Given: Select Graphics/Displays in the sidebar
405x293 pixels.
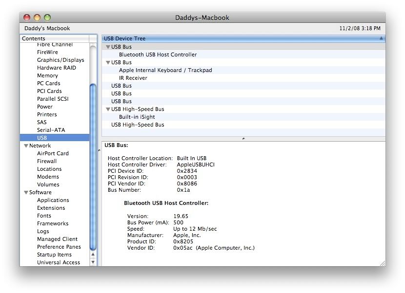Looking at the screenshot, I should point(61,60).
